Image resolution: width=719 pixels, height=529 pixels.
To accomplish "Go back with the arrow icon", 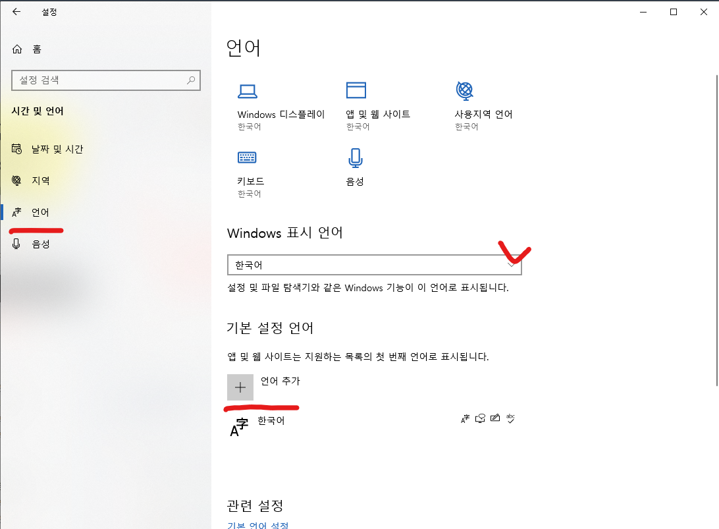I will click(x=16, y=12).
